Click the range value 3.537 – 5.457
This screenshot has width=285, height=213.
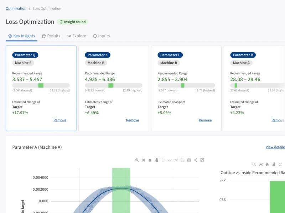27,79
